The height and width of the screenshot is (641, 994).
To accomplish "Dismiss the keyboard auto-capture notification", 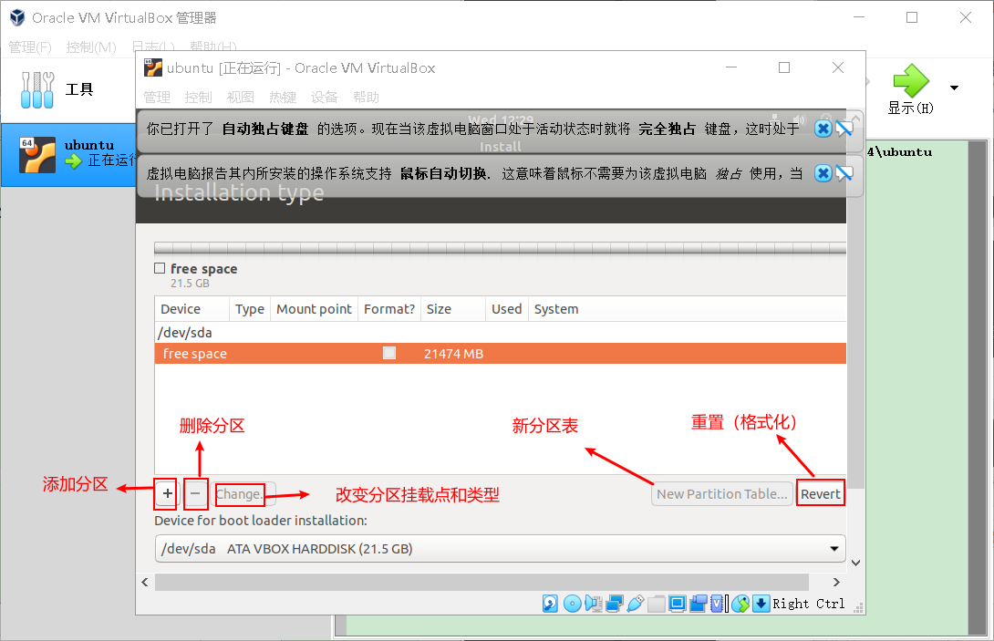I will (823, 129).
